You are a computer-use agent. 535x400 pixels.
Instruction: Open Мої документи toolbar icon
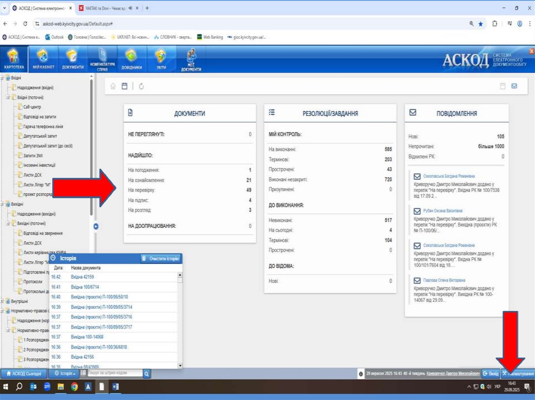coord(191,59)
